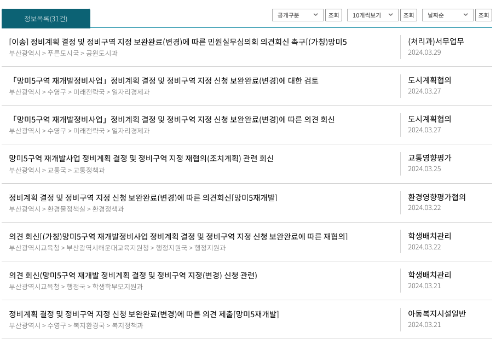The image size is (496, 344).
Task: Click 학생배치관리 label dated 2024.03.21
Action: [430, 275]
